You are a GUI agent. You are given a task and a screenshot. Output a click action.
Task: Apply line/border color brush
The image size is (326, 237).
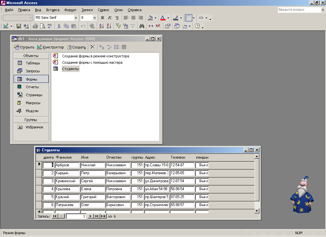click(176, 18)
